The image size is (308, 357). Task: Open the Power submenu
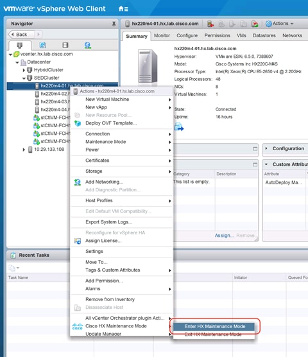(122, 150)
